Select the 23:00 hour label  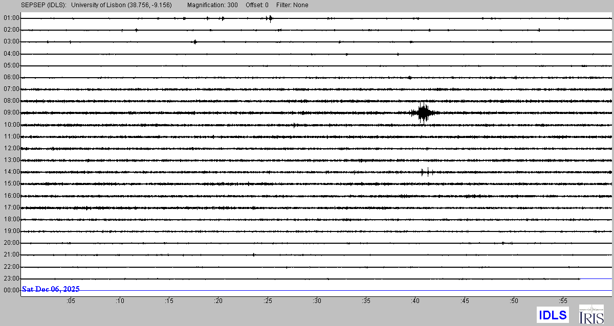pos(11,278)
